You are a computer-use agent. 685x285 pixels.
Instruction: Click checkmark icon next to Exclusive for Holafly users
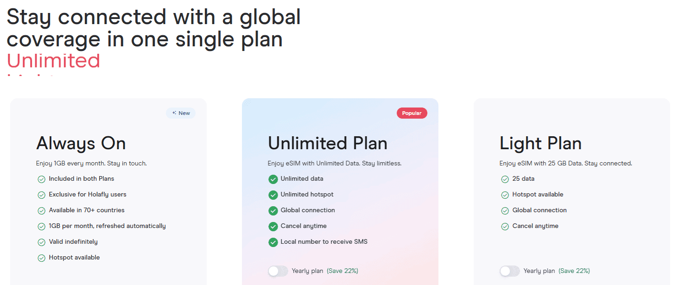click(x=41, y=195)
